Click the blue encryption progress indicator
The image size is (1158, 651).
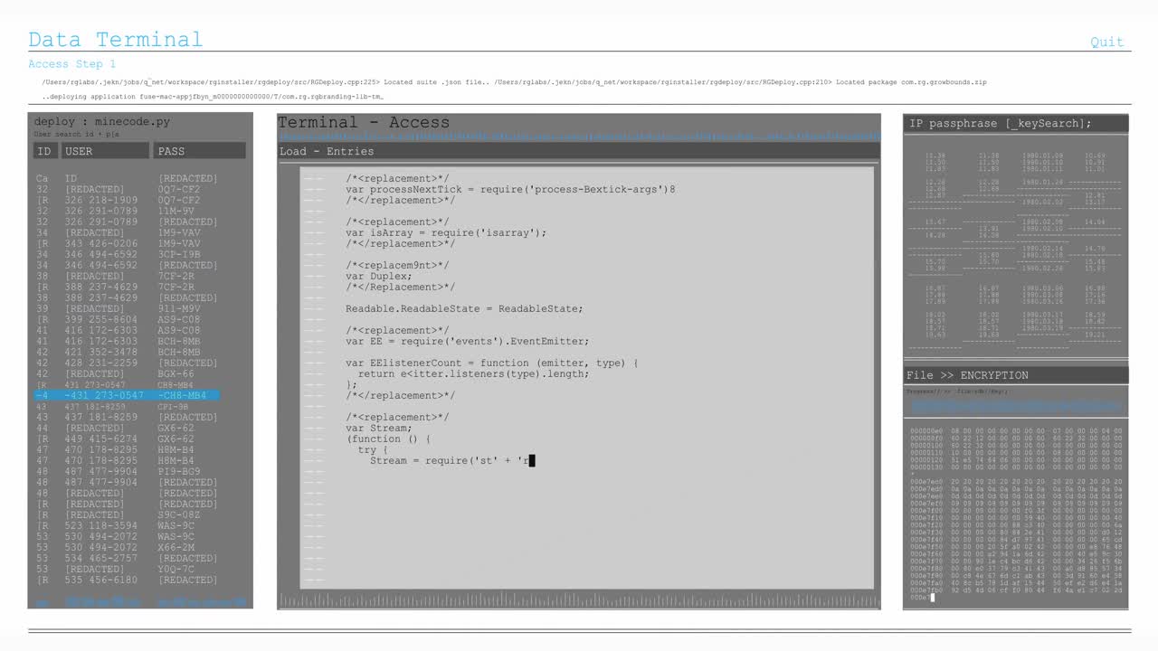click(x=1015, y=407)
